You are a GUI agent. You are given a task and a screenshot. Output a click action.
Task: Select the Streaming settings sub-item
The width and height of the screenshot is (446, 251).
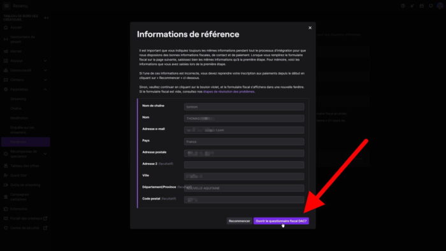[x=18, y=99]
